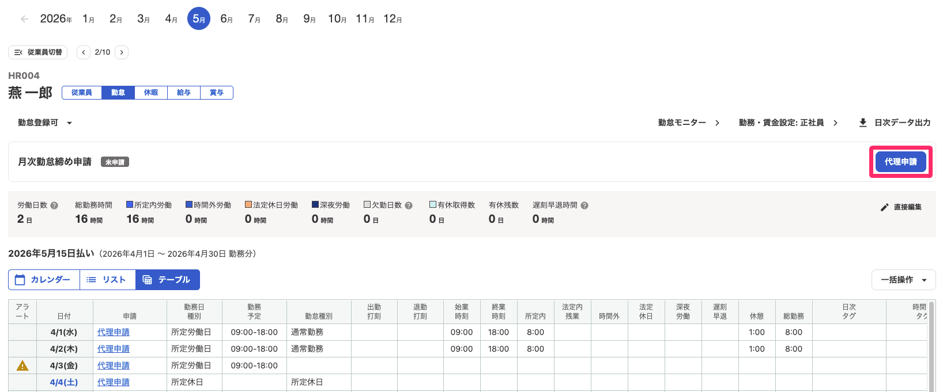This screenshot has height=392, width=943.
Task: Open 勤怠モニター link
Action: (689, 123)
